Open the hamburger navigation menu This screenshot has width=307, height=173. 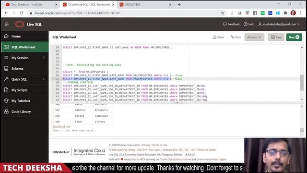point(7,24)
